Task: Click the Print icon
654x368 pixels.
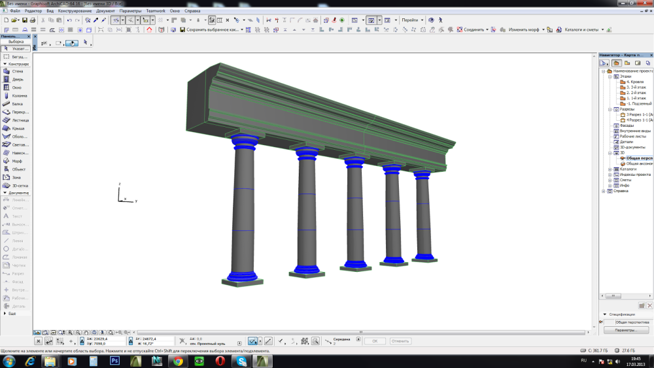Action: coord(33,20)
